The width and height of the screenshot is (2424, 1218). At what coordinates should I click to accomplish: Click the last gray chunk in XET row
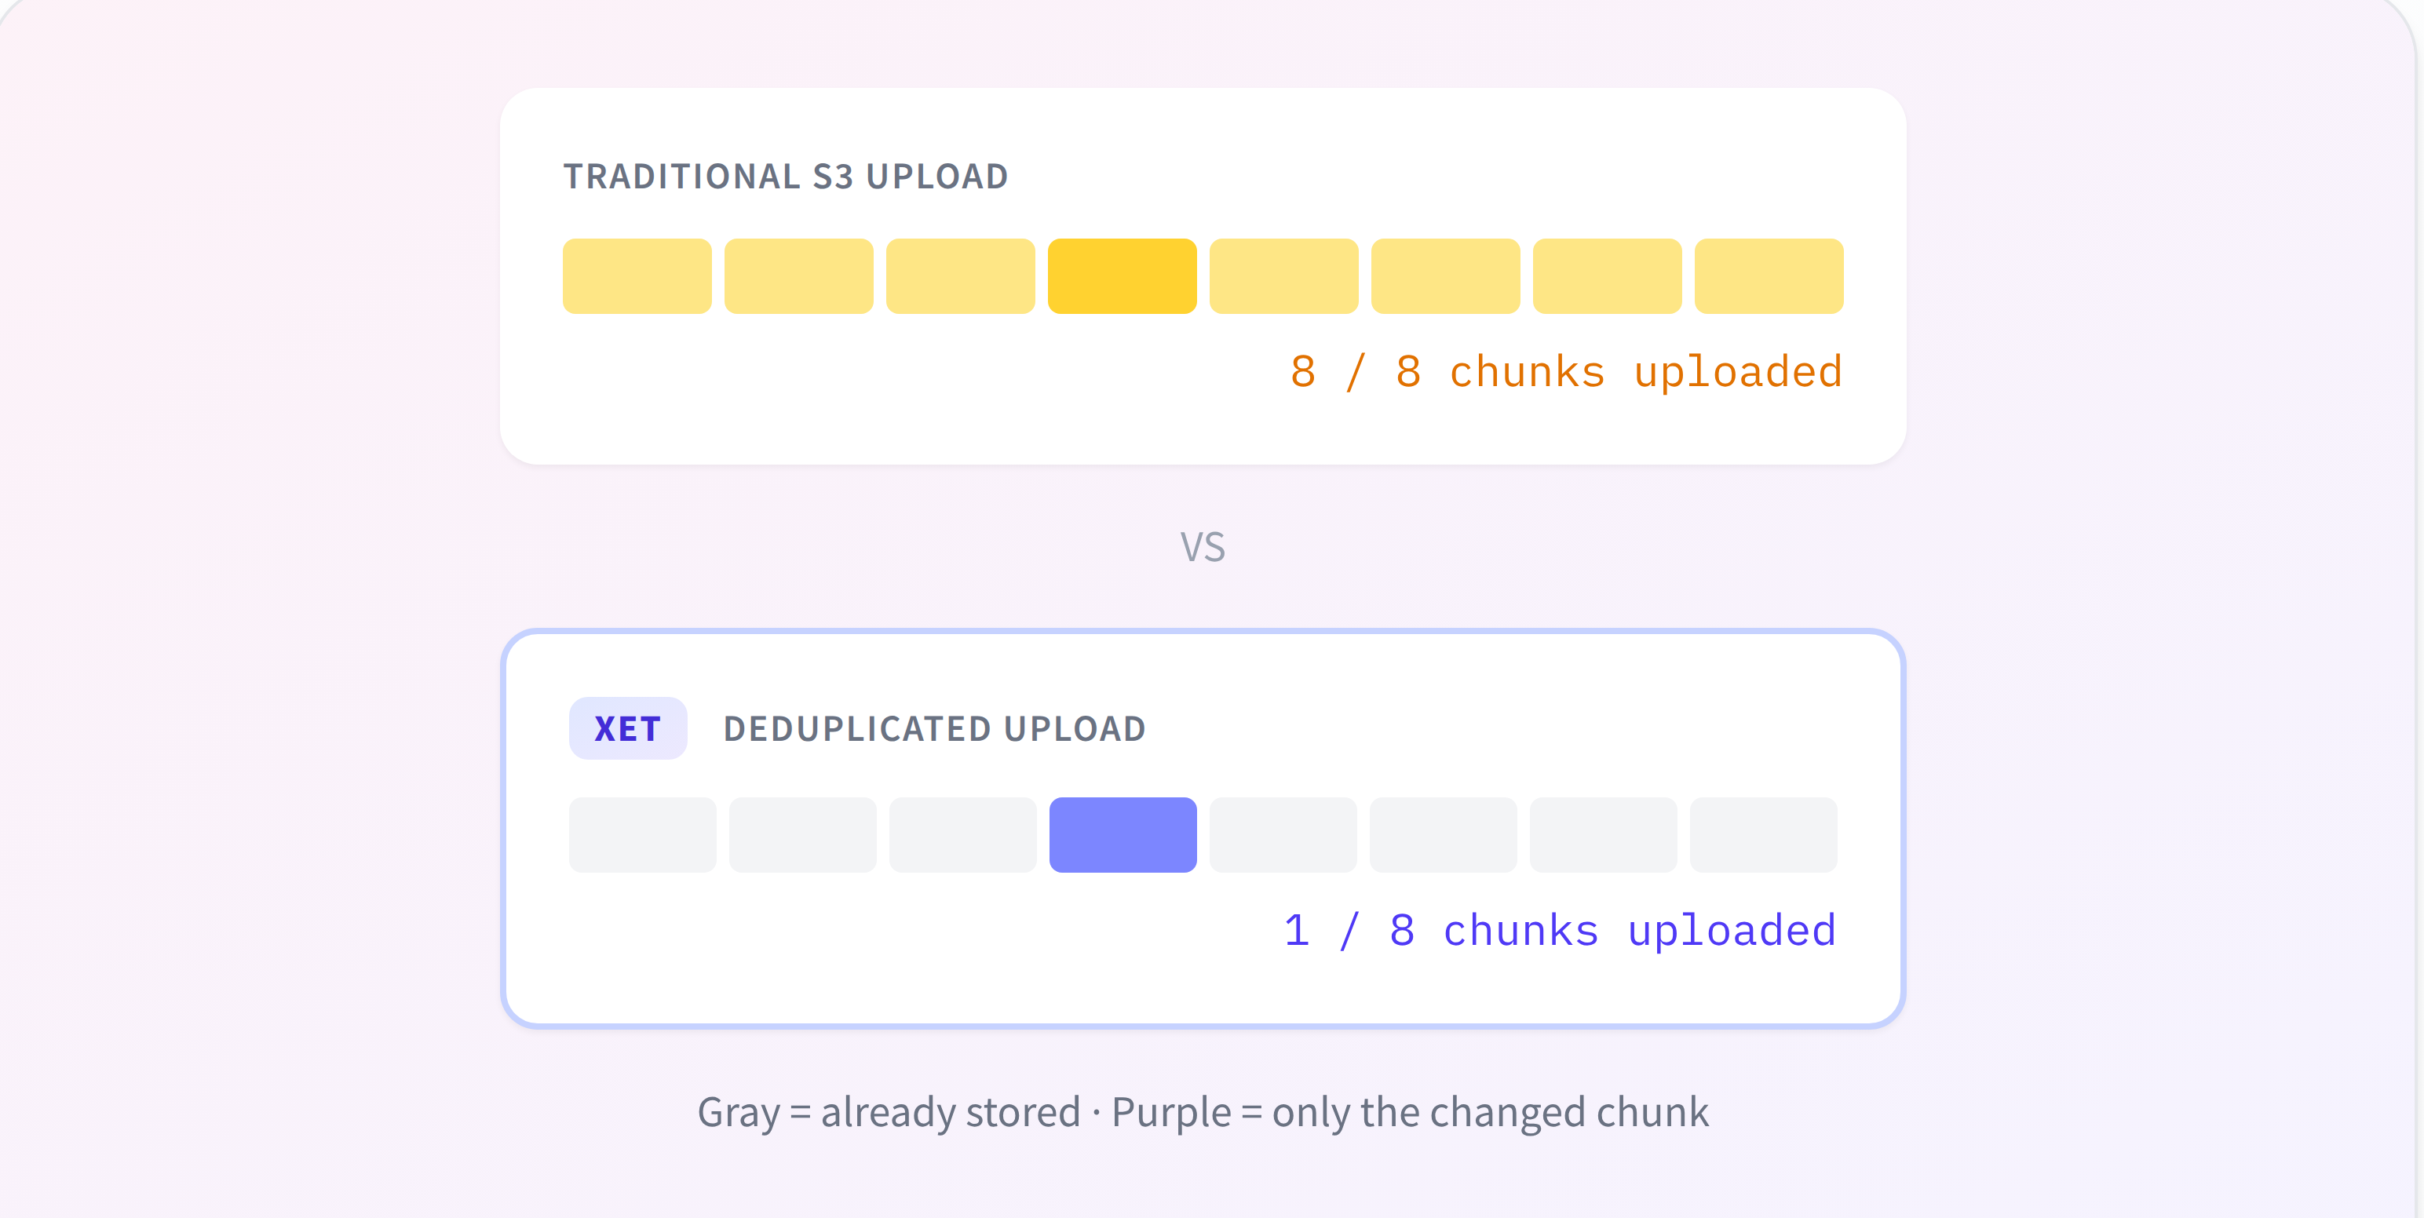(1762, 834)
